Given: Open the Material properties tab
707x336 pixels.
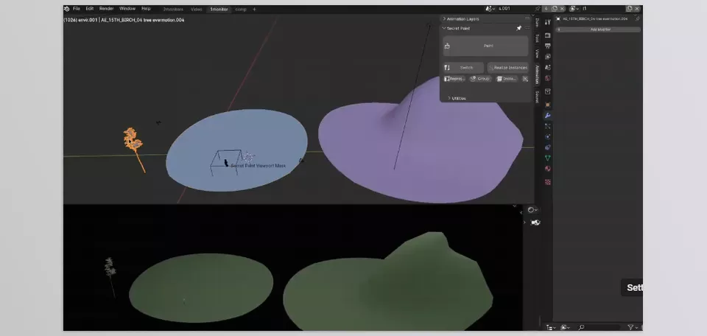Looking at the screenshot, I should [547, 169].
